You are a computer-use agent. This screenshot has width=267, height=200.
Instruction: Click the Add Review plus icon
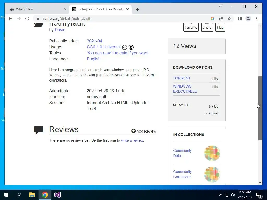(x=133, y=131)
